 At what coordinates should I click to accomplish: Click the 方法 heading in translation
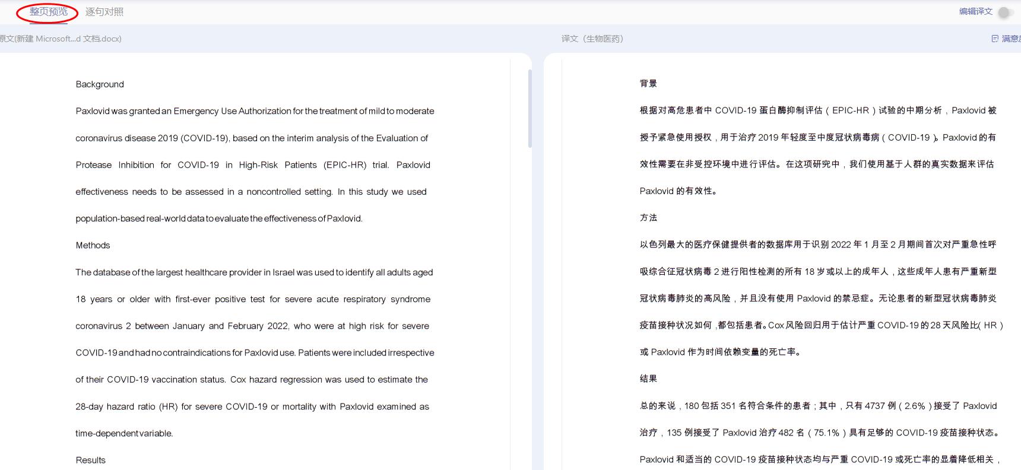click(x=648, y=218)
